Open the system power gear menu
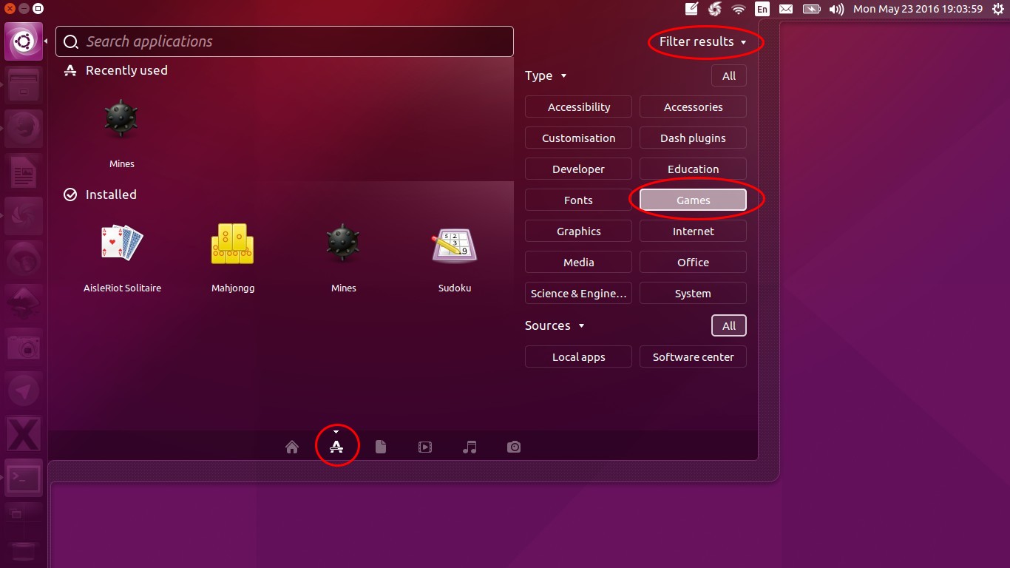 click(x=998, y=9)
